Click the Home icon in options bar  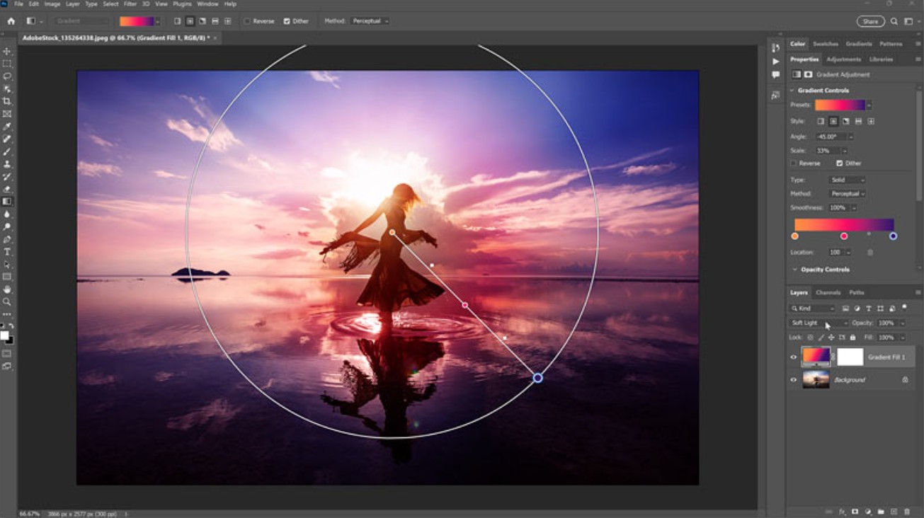pyautogui.click(x=11, y=21)
